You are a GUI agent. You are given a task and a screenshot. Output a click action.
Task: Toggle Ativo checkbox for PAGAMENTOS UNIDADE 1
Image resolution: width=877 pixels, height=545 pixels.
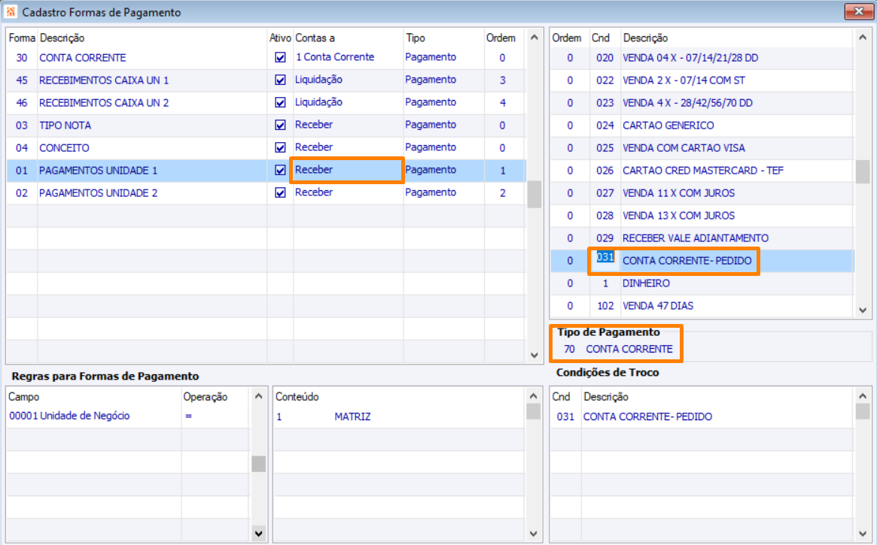pos(280,171)
